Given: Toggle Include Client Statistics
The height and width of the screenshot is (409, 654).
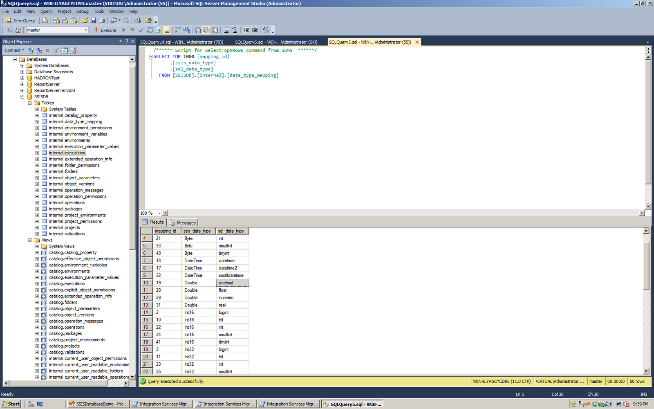Looking at the screenshot, I should pos(186,30).
